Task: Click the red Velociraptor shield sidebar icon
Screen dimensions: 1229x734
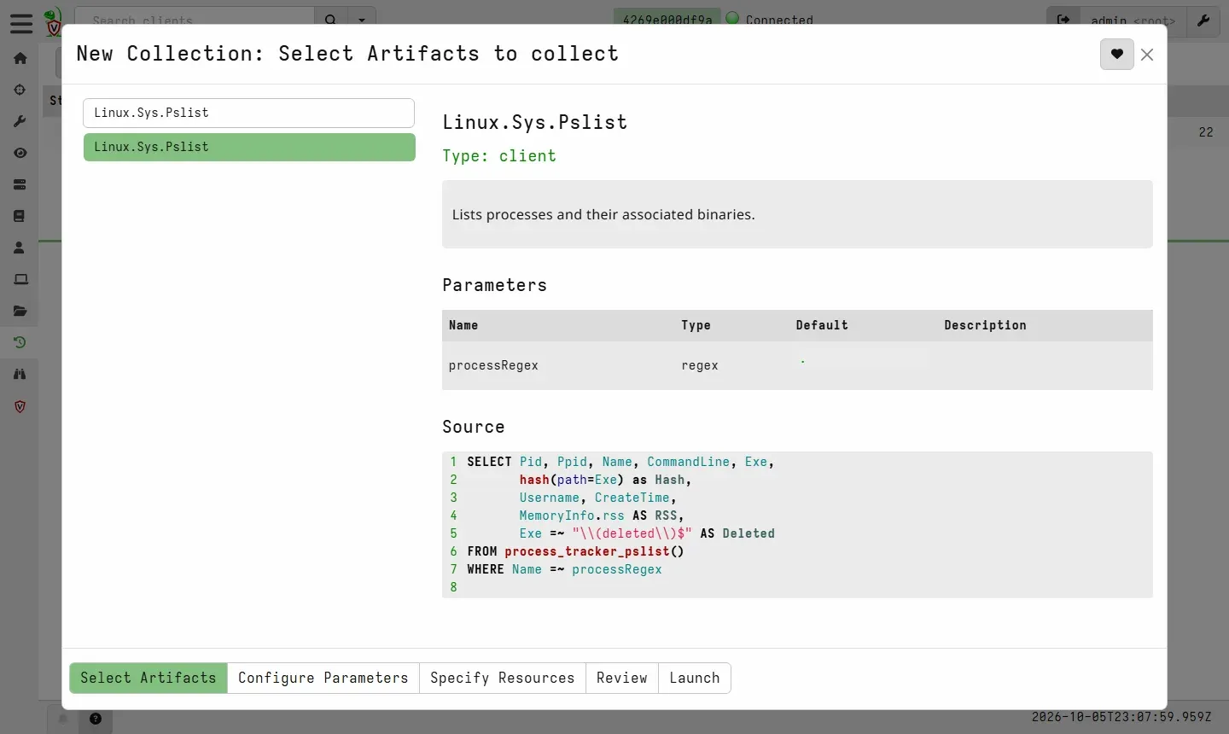Action: point(20,407)
